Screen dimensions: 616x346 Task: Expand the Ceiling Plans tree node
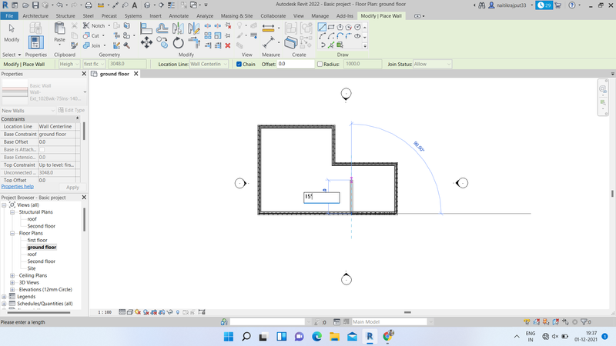pyautogui.click(x=12, y=275)
